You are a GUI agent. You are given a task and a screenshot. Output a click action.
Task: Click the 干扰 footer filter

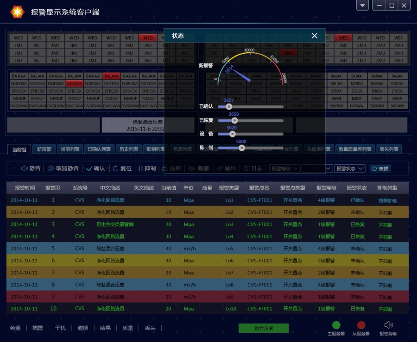(60, 328)
